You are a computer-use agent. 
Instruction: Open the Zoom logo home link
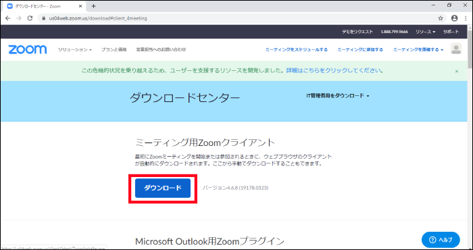click(28, 49)
